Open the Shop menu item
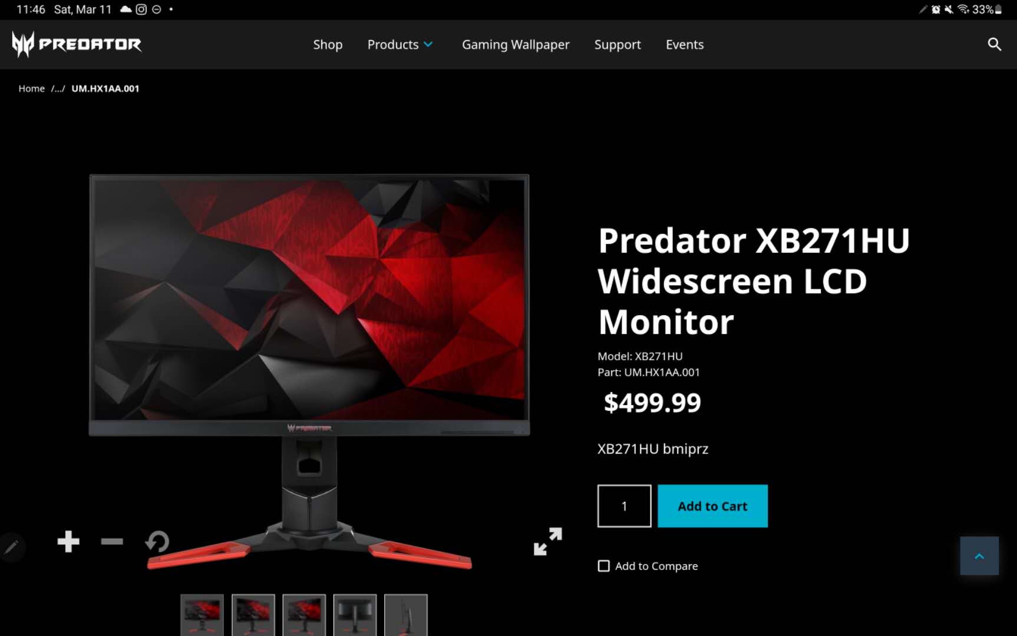This screenshot has width=1017, height=636. point(328,45)
